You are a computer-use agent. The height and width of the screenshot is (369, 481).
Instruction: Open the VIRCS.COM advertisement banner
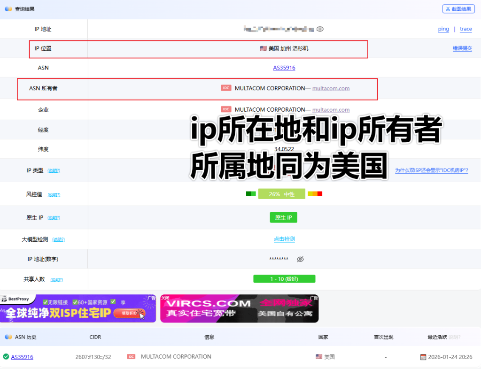[x=239, y=308]
